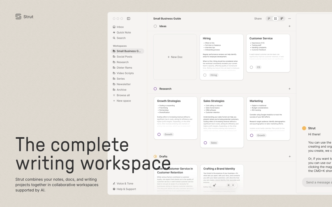Add a doc to Ideas section
This screenshot has width=332, height=207.
[290, 26]
